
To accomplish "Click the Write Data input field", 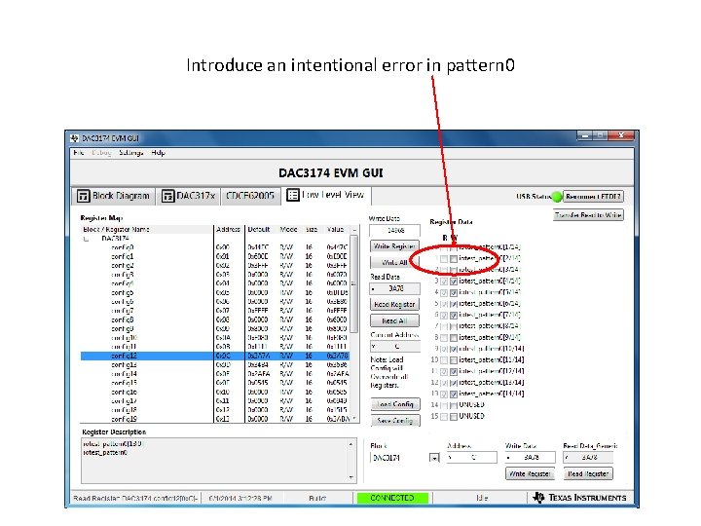I will (x=394, y=230).
